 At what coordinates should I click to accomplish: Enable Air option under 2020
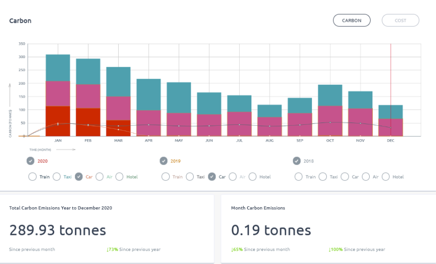point(100,177)
